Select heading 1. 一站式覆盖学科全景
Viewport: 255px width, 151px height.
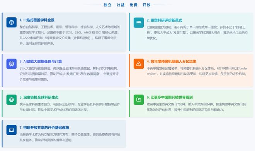[37, 20]
